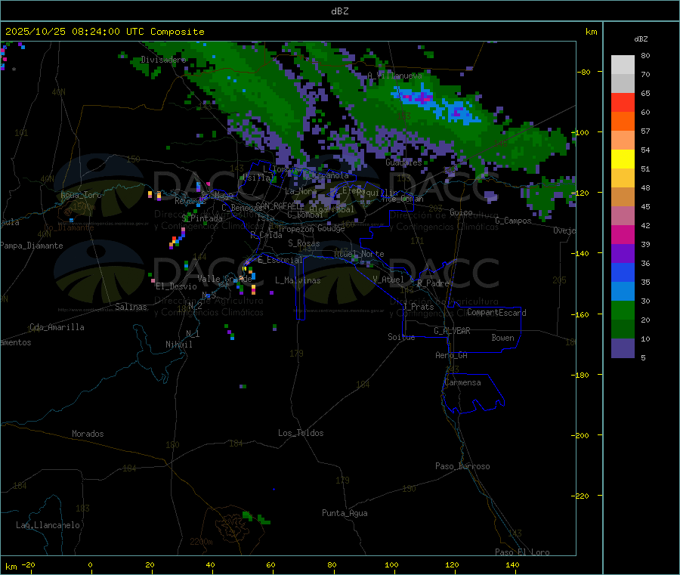
Task: Click the Agua_Toro map label
Action: pos(81,195)
